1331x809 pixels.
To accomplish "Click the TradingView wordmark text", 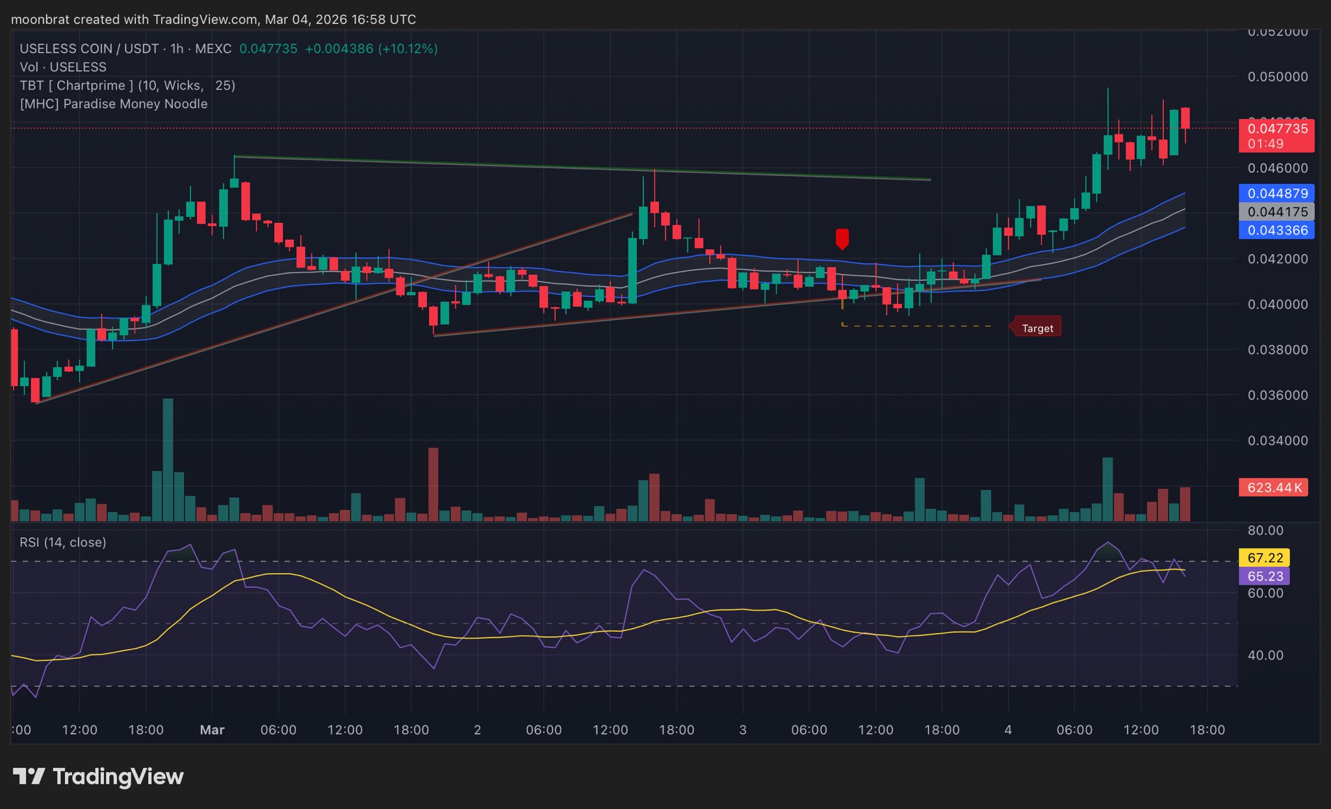I will click(118, 776).
